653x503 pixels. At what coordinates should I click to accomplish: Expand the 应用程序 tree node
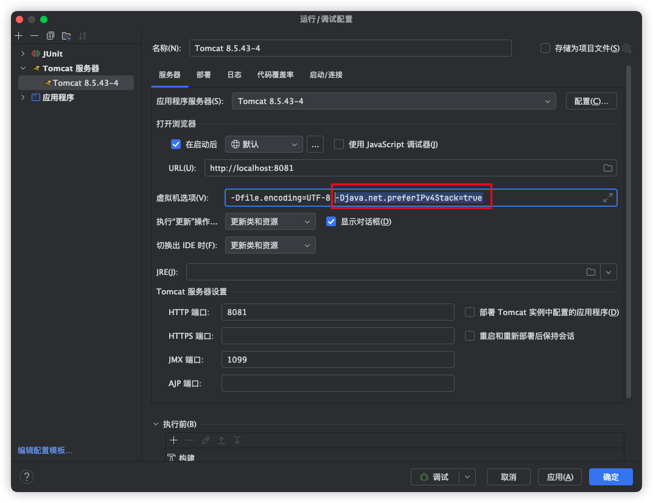click(23, 97)
